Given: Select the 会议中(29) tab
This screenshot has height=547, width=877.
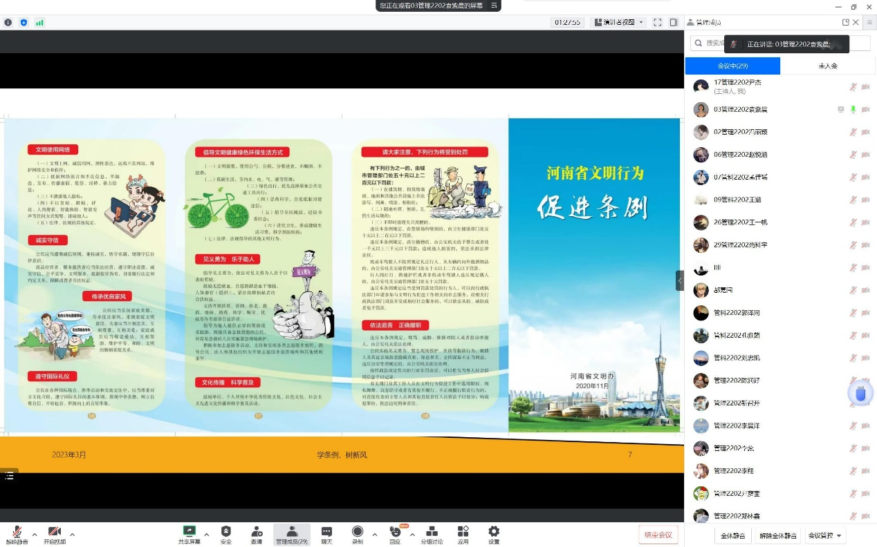Looking at the screenshot, I should tap(732, 66).
